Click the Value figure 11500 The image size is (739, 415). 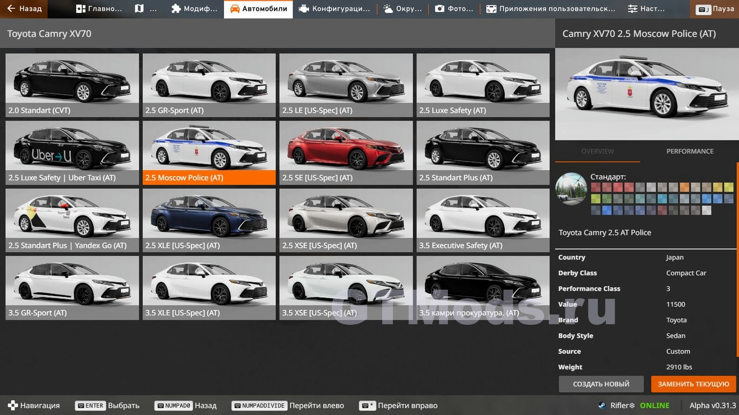(x=676, y=304)
